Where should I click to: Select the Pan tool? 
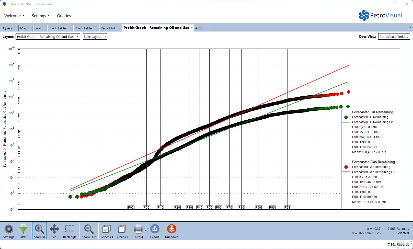(x=54, y=231)
